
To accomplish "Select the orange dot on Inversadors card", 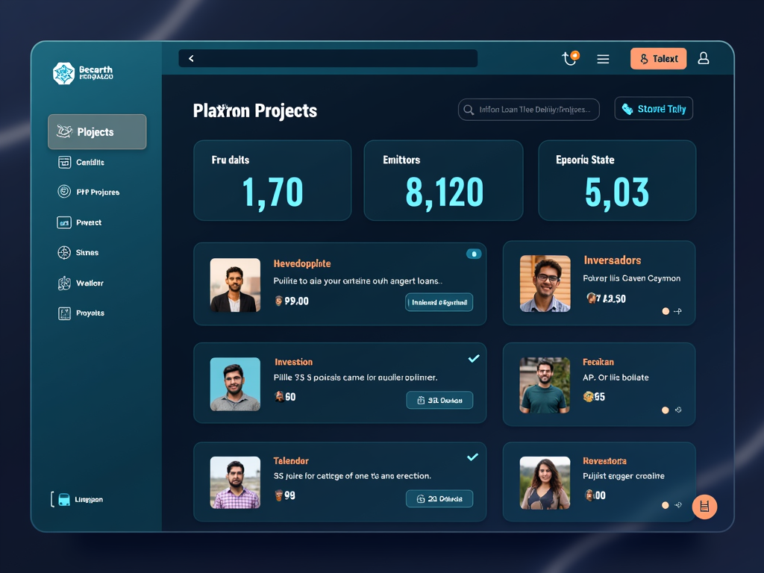I will (666, 311).
